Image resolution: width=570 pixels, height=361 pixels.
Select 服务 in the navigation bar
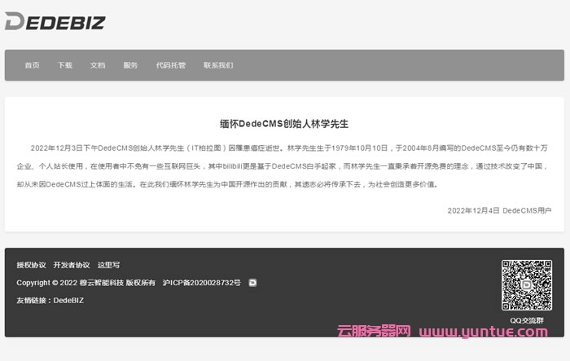tap(130, 65)
